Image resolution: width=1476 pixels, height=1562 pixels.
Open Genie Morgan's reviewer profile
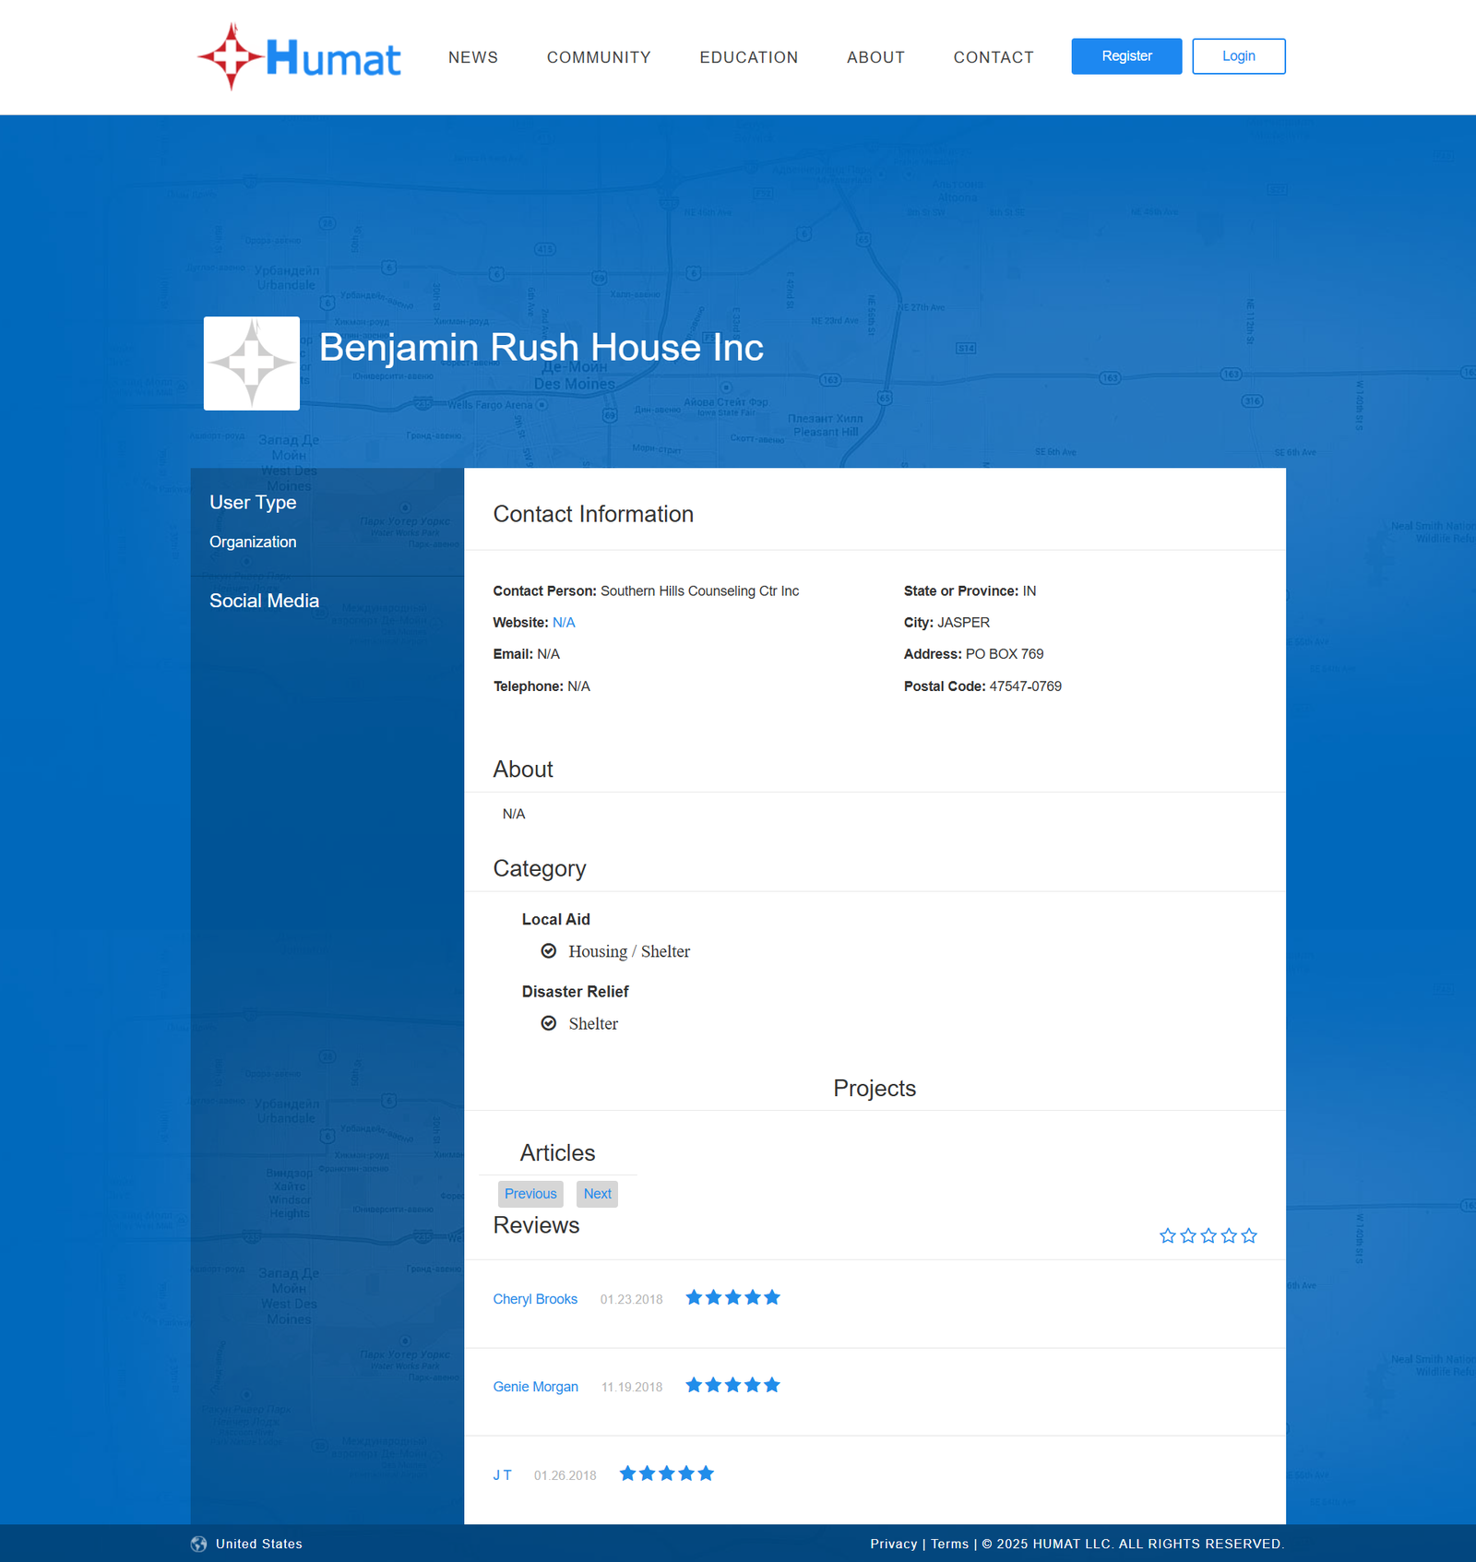pos(535,1387)
